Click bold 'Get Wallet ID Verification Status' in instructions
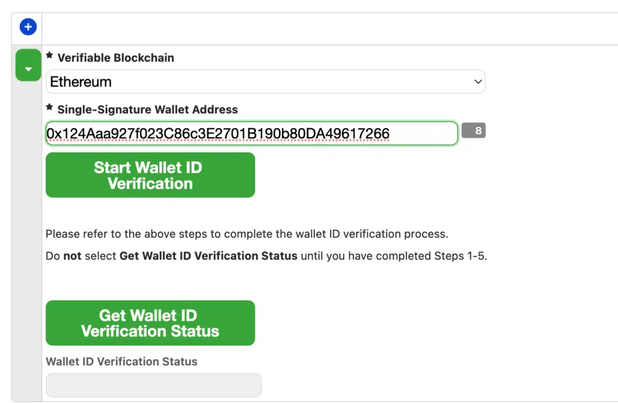Screen dimensions: 618x403 pyautogui.click(x=208, y=256)
